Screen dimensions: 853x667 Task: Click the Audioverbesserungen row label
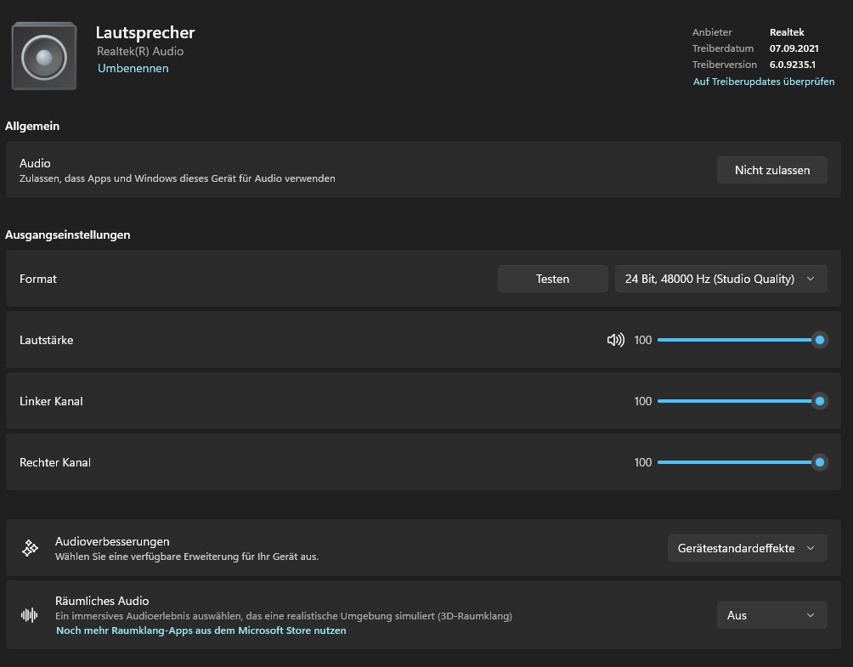[112, 541]
